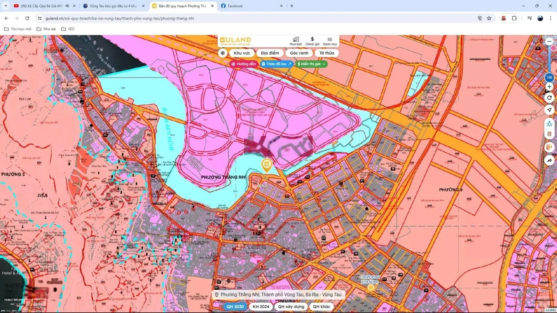Click the browser back arrow
This screenshot has height=313, width=557.
(6, 18)
